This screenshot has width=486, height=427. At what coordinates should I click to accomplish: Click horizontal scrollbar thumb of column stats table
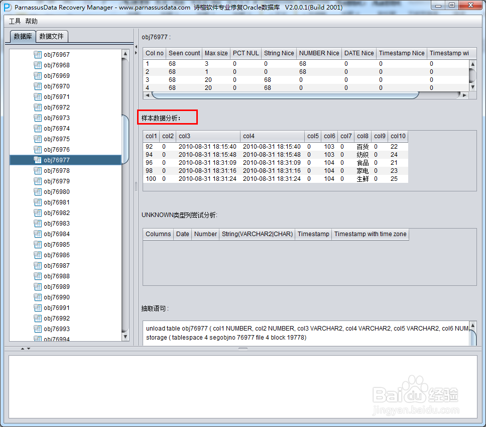coord(285,95)
